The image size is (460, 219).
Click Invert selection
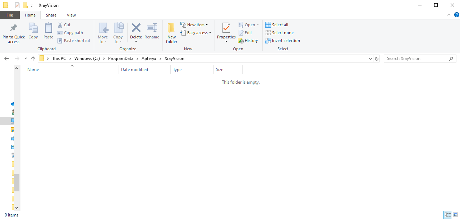[x=282, y=41]
